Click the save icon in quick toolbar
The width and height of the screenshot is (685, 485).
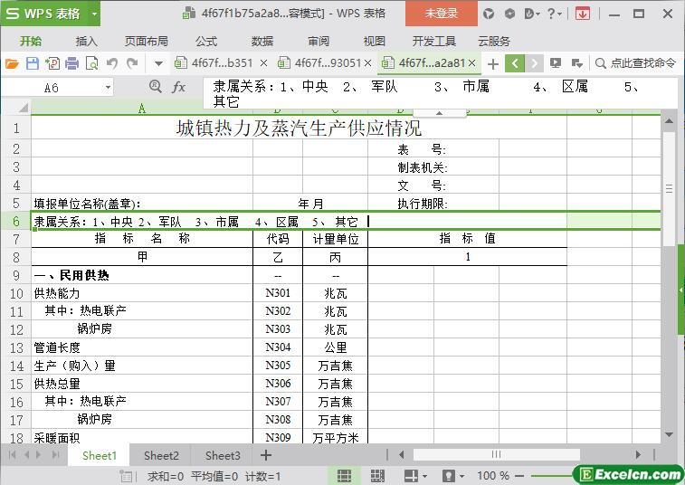[32, 63]
